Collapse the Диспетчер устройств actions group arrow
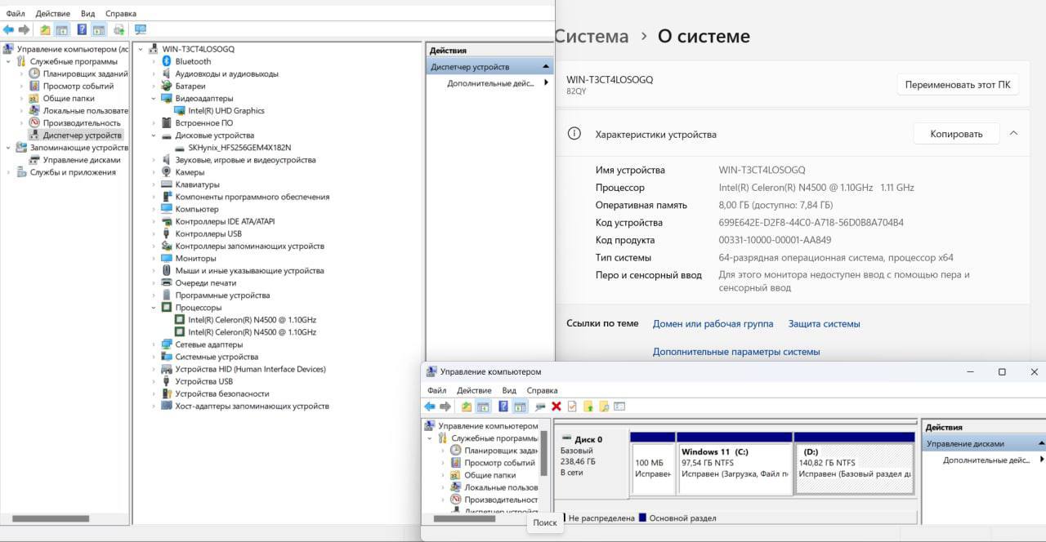Image resolution: width=1046 pixels, height=542 pixels. coord(546,66)
